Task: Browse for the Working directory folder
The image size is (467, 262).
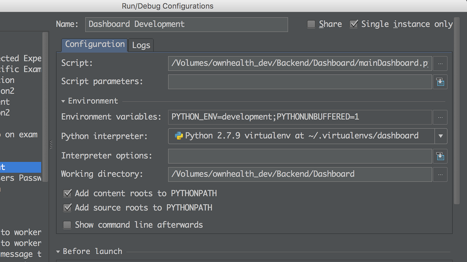Action: click(x=440, y=175)
